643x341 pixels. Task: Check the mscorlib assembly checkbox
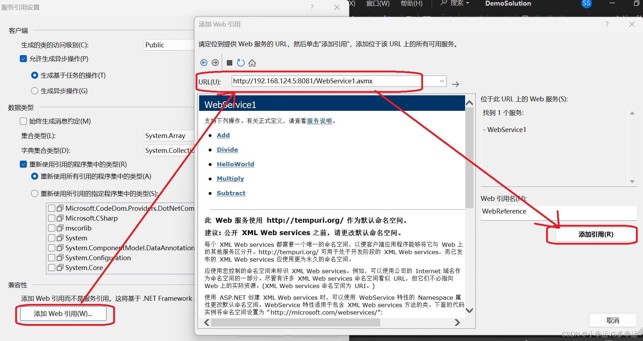pyautogui.click(x=52, y=228)
